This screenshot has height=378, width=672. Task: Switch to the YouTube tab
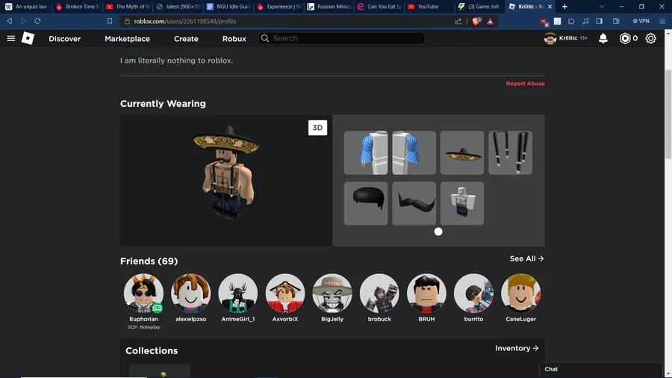[x=428, y=7]
